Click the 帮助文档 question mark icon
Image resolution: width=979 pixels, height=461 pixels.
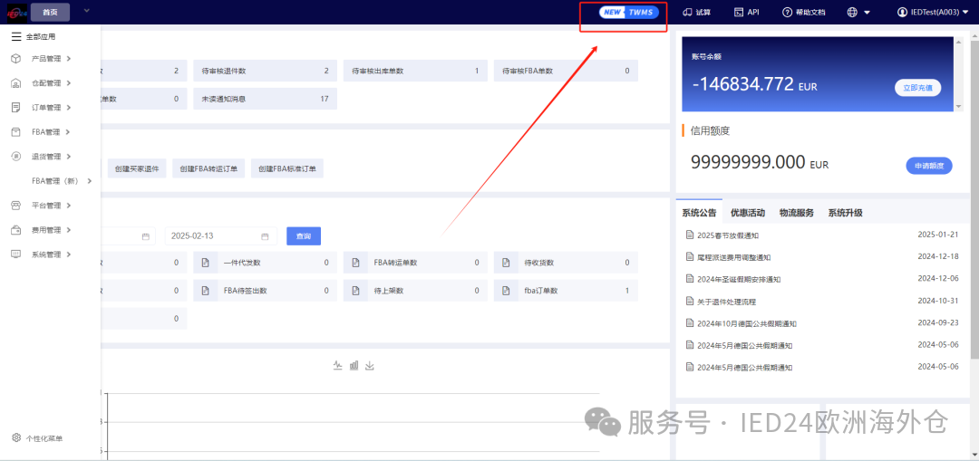[788, 12]
